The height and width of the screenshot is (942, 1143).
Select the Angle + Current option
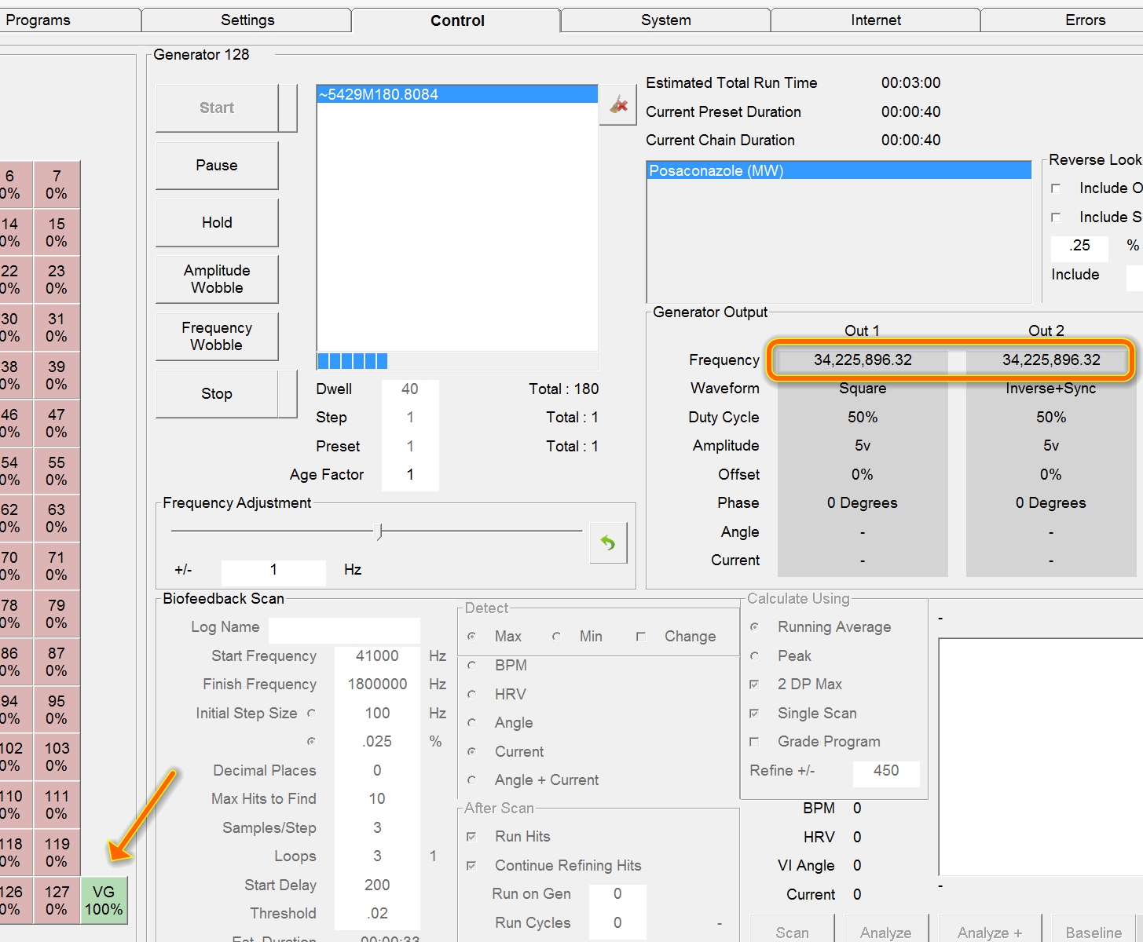[x=471, y=780]
